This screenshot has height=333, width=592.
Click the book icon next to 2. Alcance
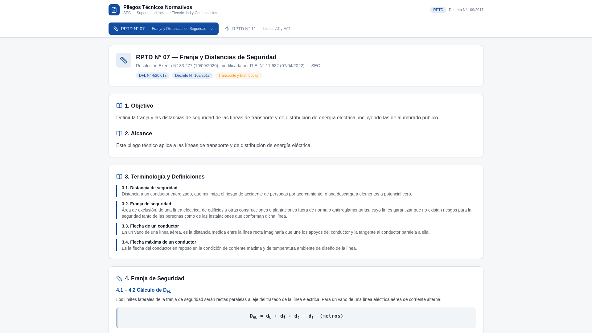(119, 134)
